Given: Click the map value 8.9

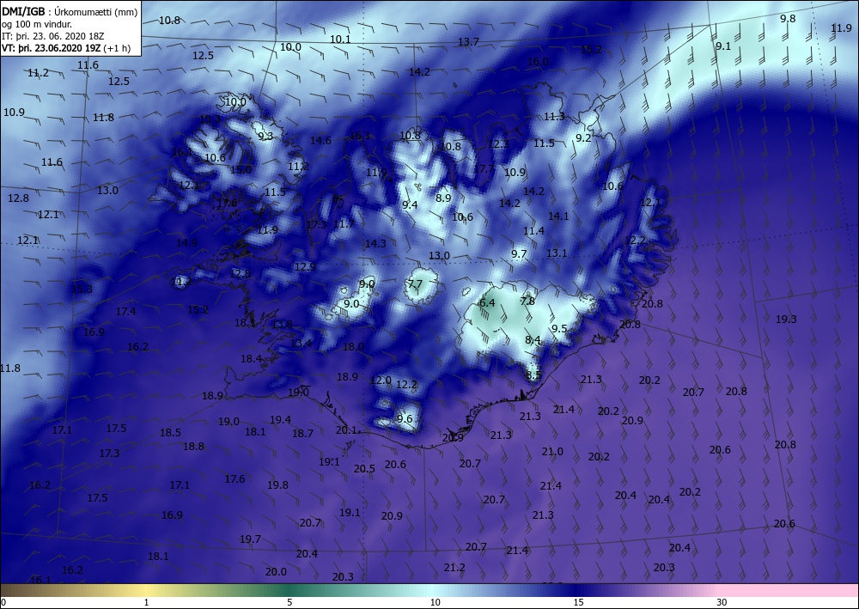Looking at the screenshot, I should (x=443, y=198).
